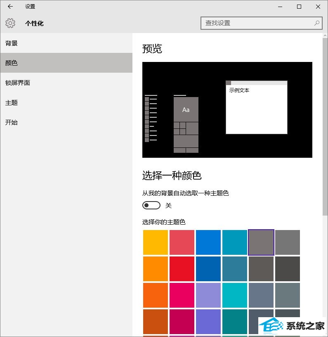Screen dimensions: 328x337
Task: Focus the 查找设置 search field
Action: tap(262, 23)
